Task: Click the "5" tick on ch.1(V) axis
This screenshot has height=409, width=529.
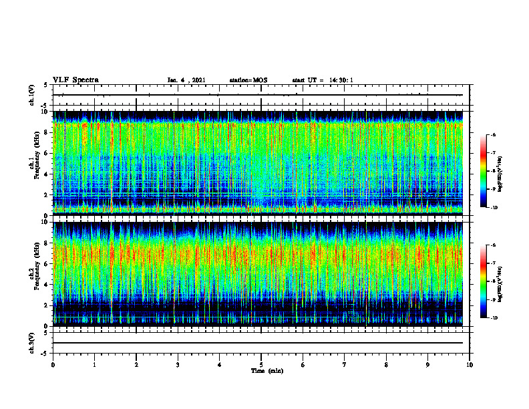Action: tap(46, 85)
